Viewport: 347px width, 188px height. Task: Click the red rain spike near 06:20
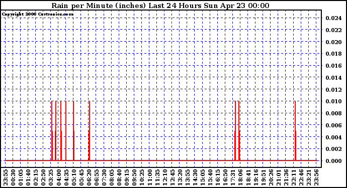89,131
